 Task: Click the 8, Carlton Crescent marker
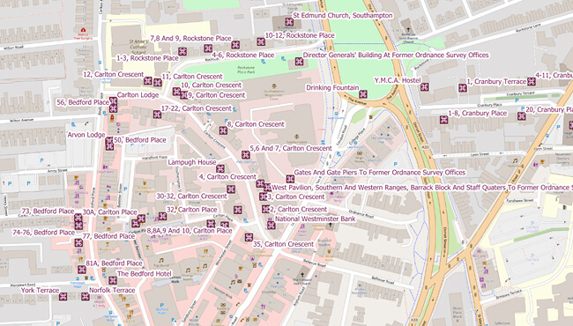[223, 130]
